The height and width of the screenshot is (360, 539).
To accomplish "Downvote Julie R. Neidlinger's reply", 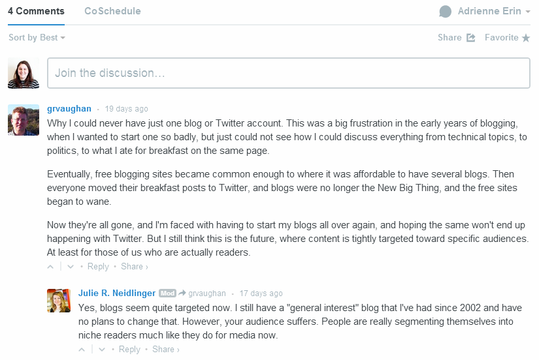I will pyautogui.click(x=102, y=350).
